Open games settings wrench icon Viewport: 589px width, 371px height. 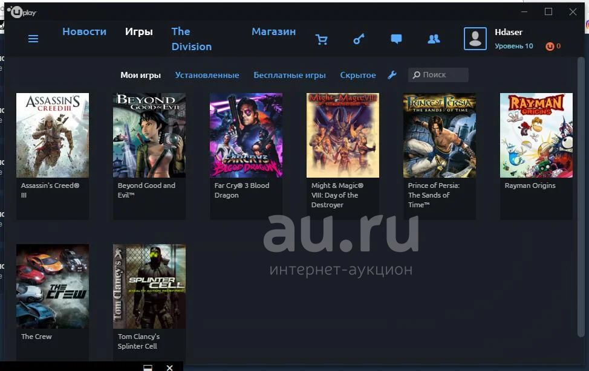(392, 75)
